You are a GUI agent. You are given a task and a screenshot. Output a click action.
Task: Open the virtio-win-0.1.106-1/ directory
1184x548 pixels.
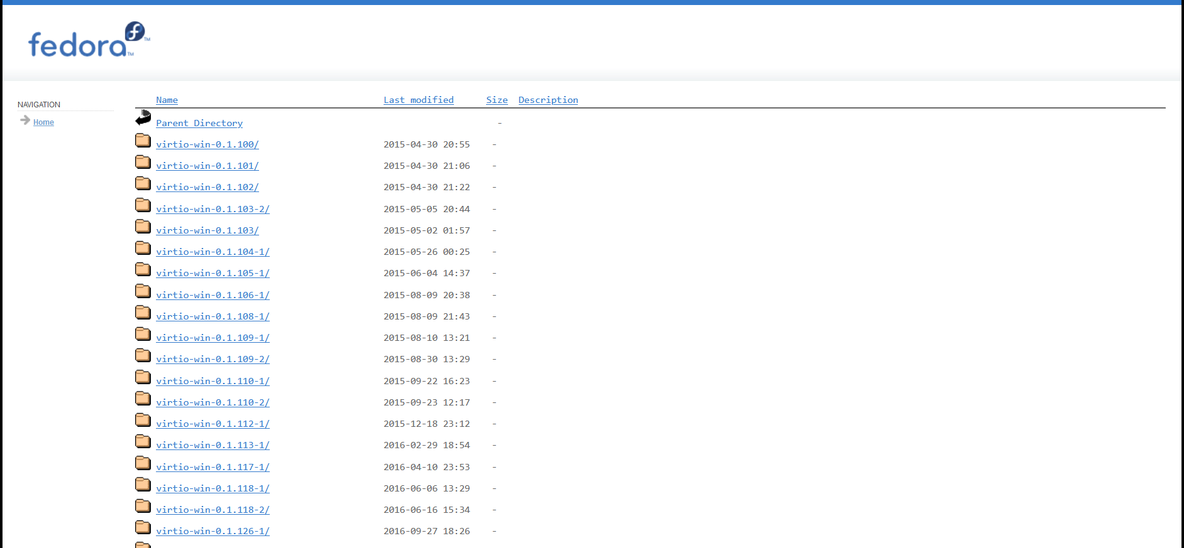(x=213, y=295)
